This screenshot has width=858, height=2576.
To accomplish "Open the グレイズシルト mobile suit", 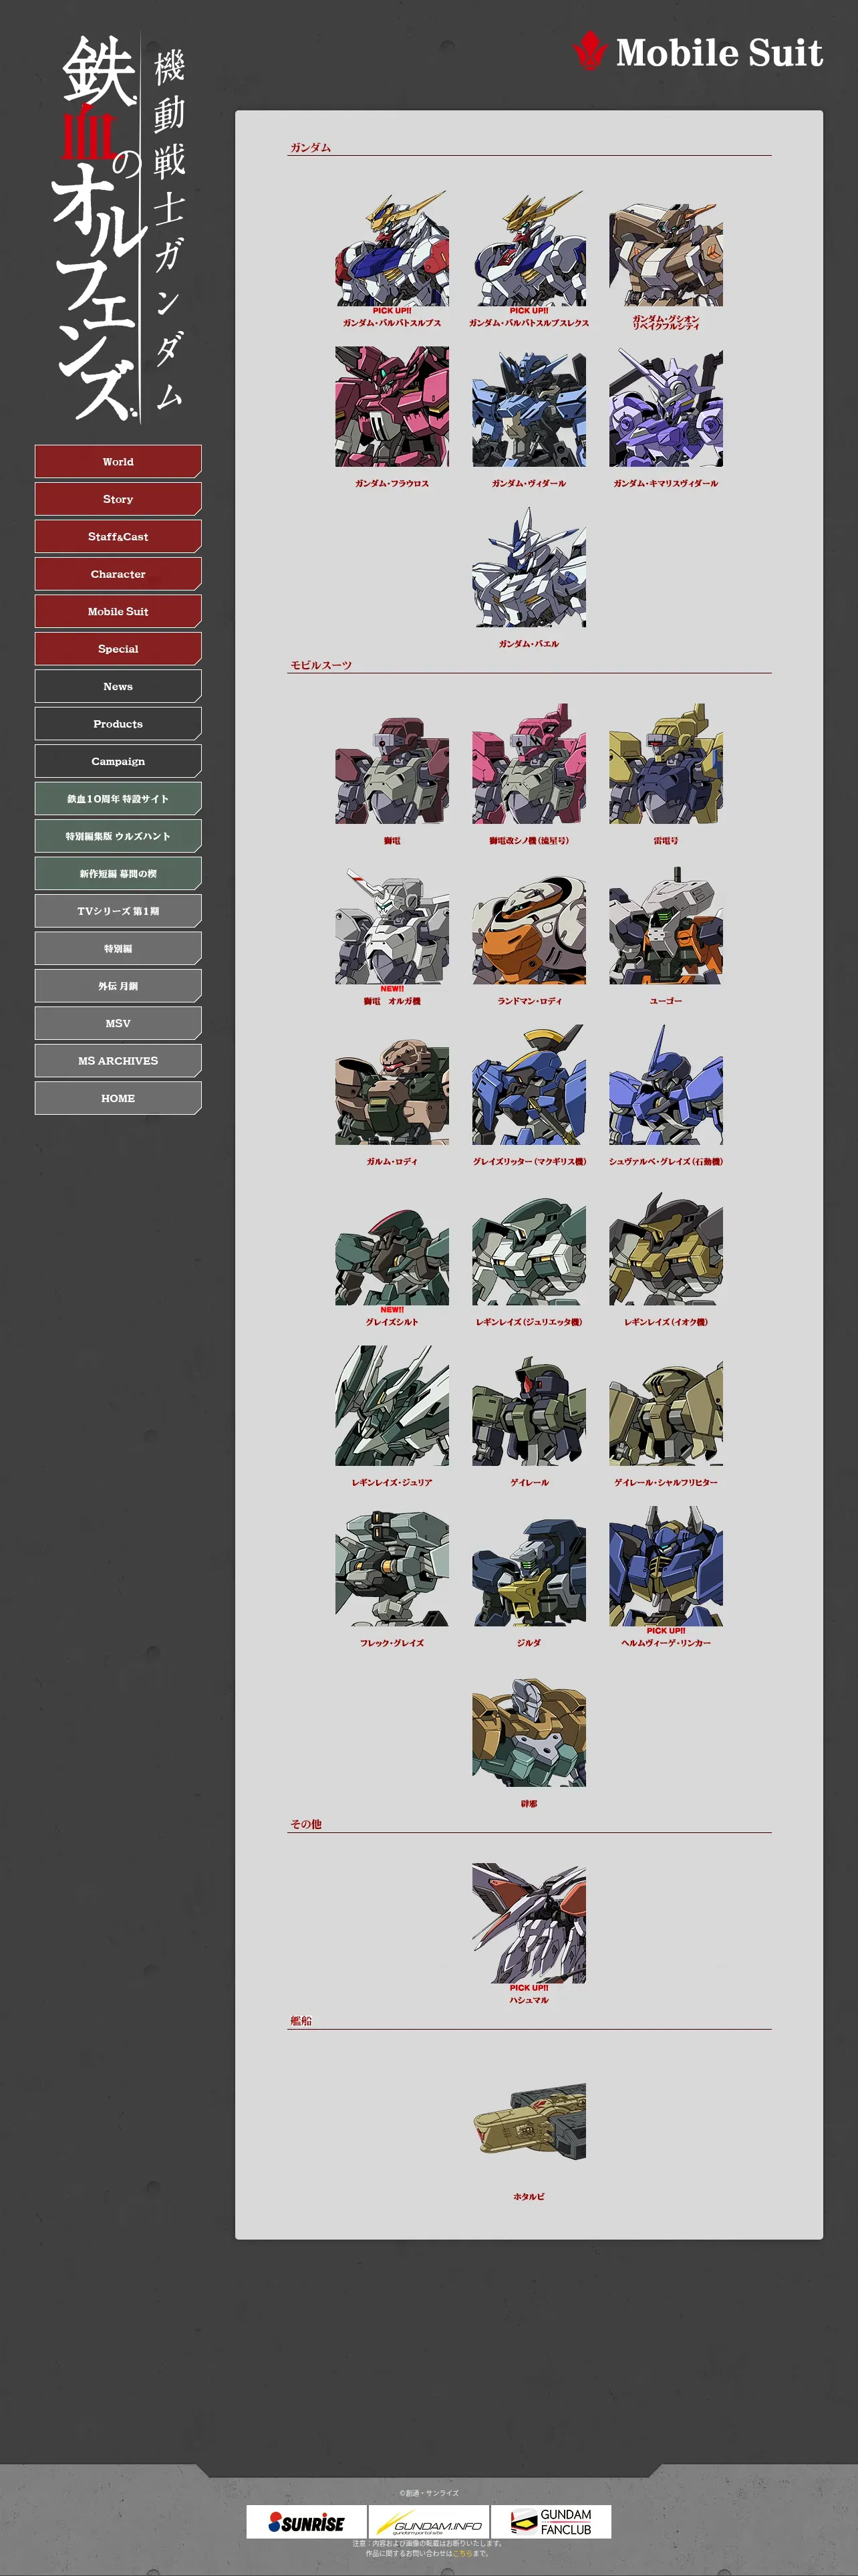I will 392,1246.
